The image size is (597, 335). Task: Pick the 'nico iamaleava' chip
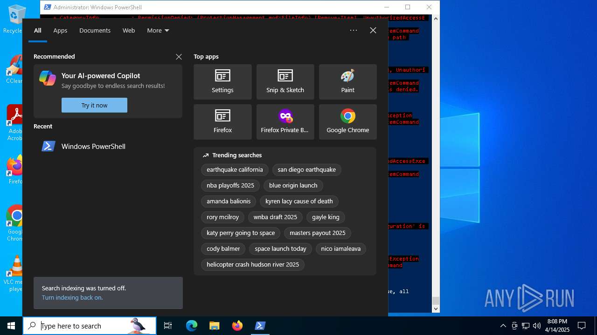pyautogui.click(x=341, y=249)
